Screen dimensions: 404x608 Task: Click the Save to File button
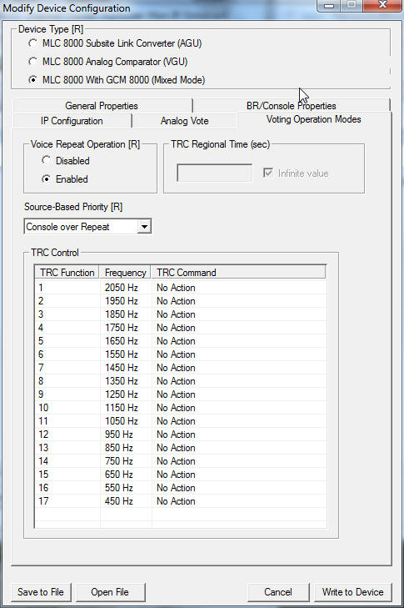click(41, 592)
